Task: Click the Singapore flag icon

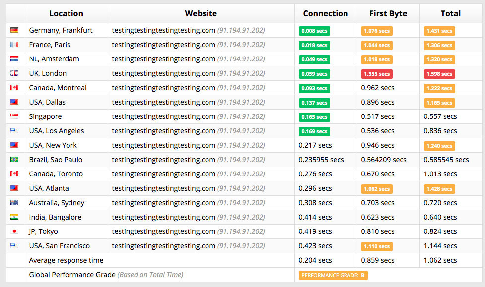Action: [x=14, y=116]
